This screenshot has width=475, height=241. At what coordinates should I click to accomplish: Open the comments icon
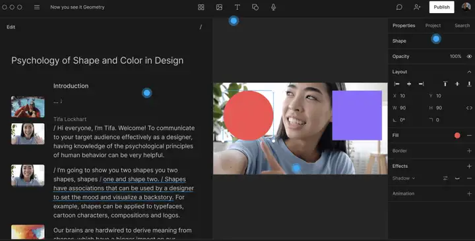tap(399, 7)
